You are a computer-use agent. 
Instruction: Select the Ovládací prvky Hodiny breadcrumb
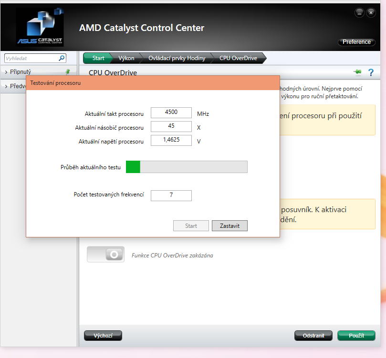click(177, 58)
